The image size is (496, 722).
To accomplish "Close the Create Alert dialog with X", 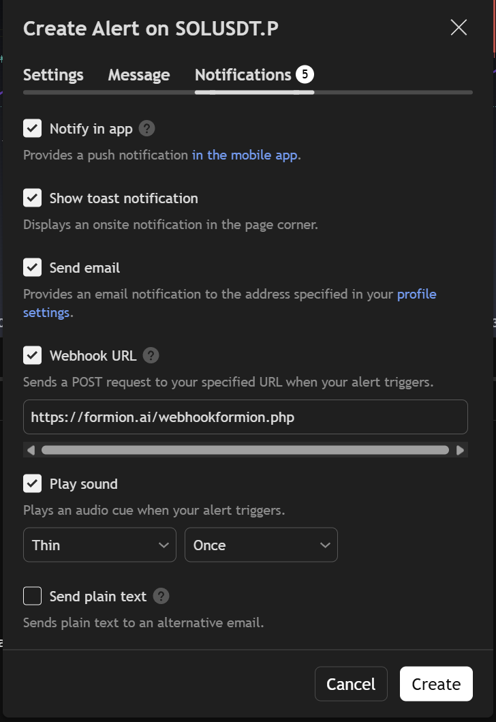I will click(x=459, y=27).
